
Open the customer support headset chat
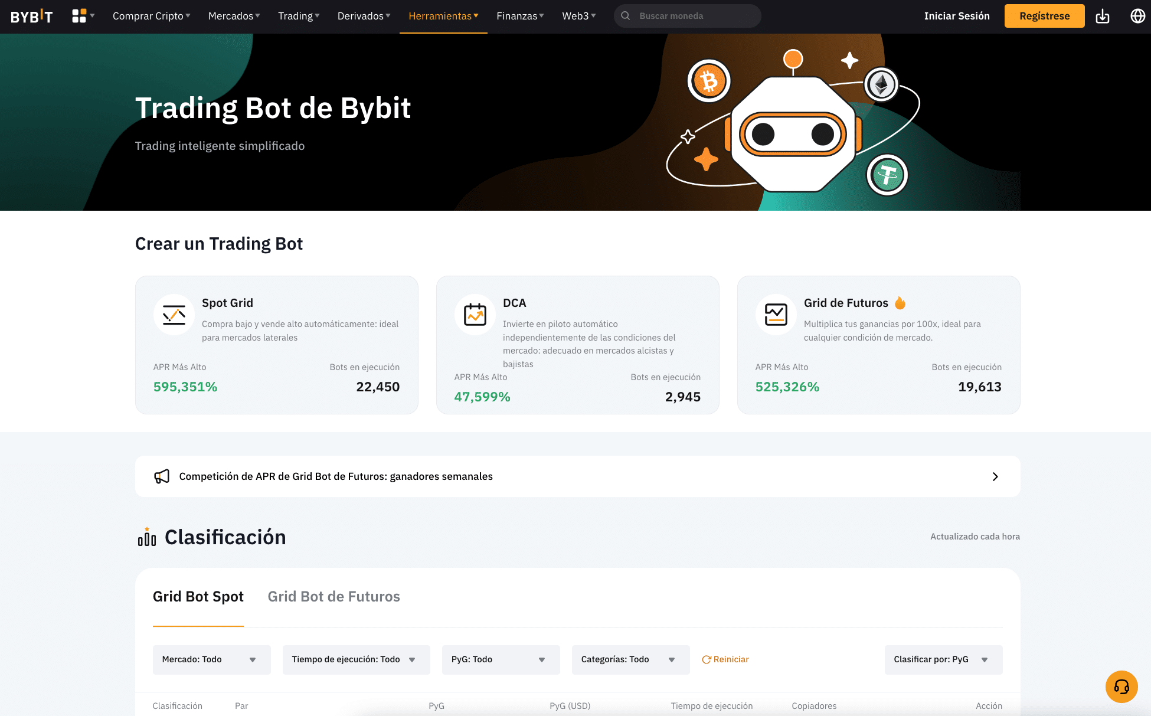pos(1121,686)
